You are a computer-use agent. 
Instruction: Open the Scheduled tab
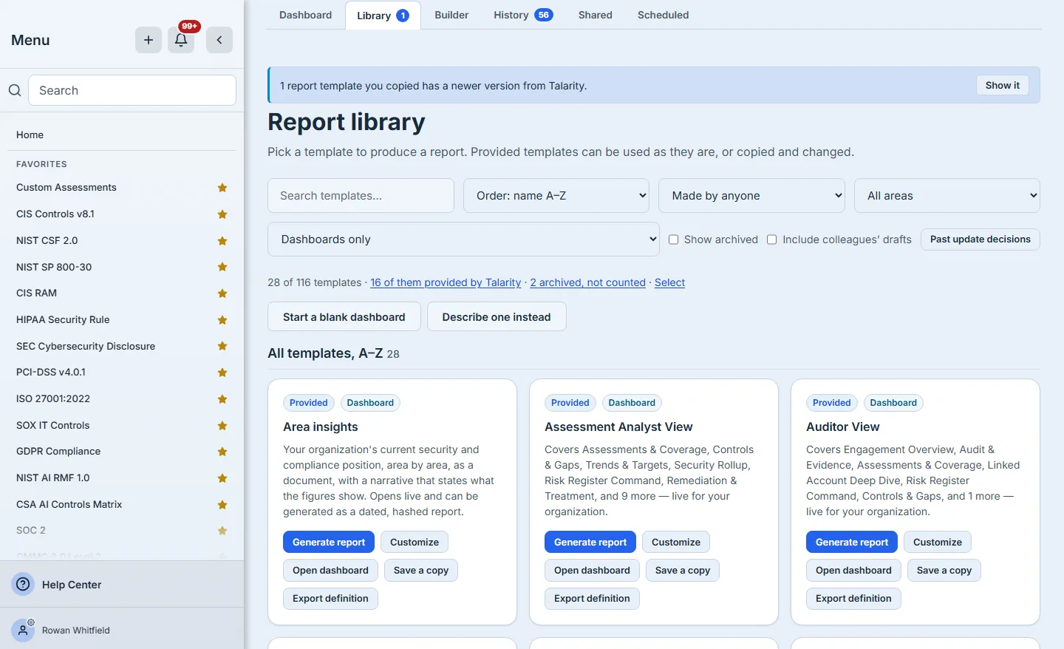[664, 15]
